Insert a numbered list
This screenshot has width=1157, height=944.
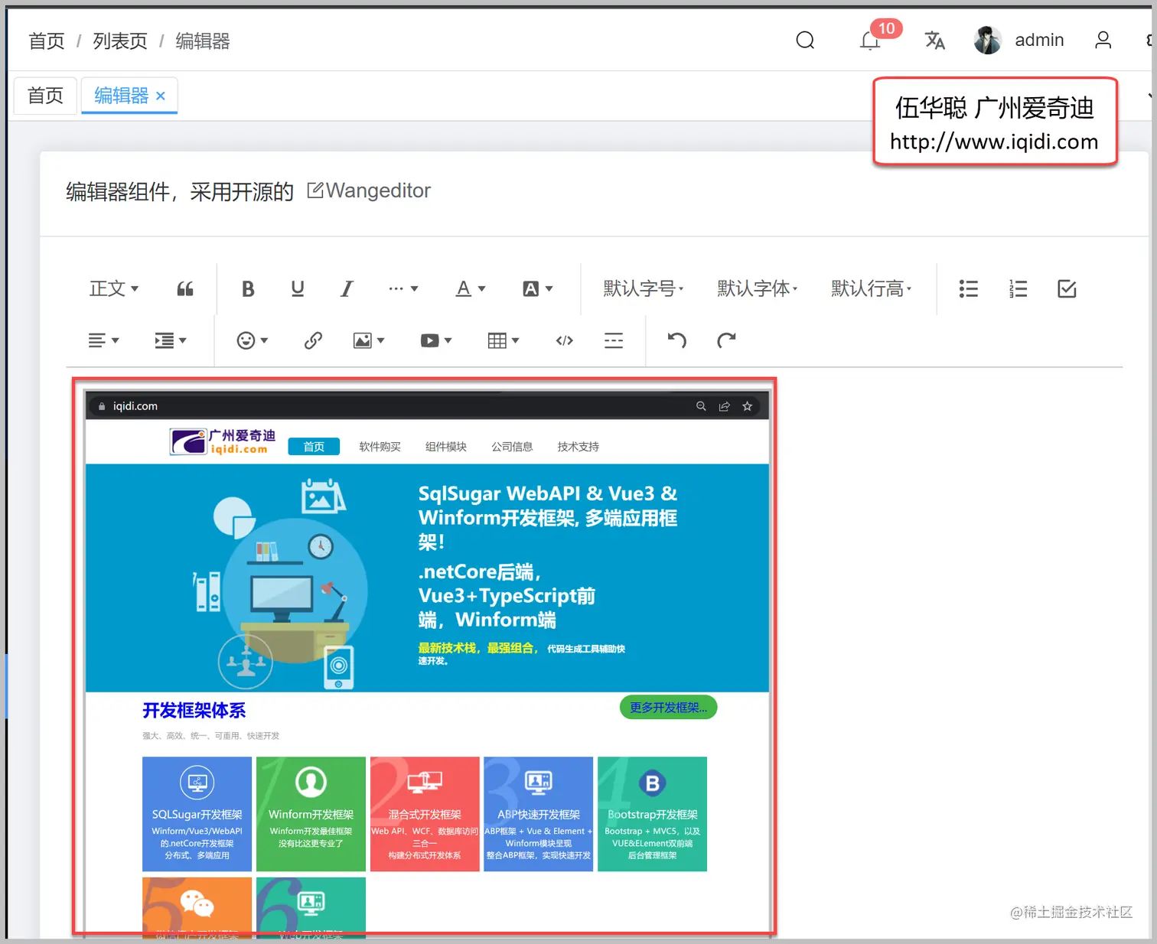[x=1018, y=288]
